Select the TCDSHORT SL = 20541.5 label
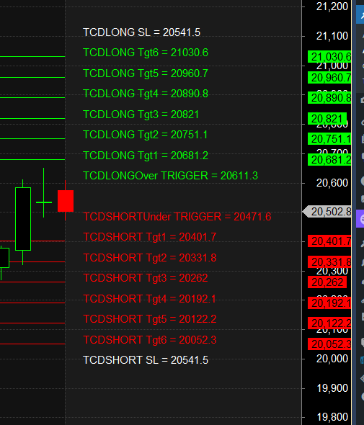 (146, 360)
